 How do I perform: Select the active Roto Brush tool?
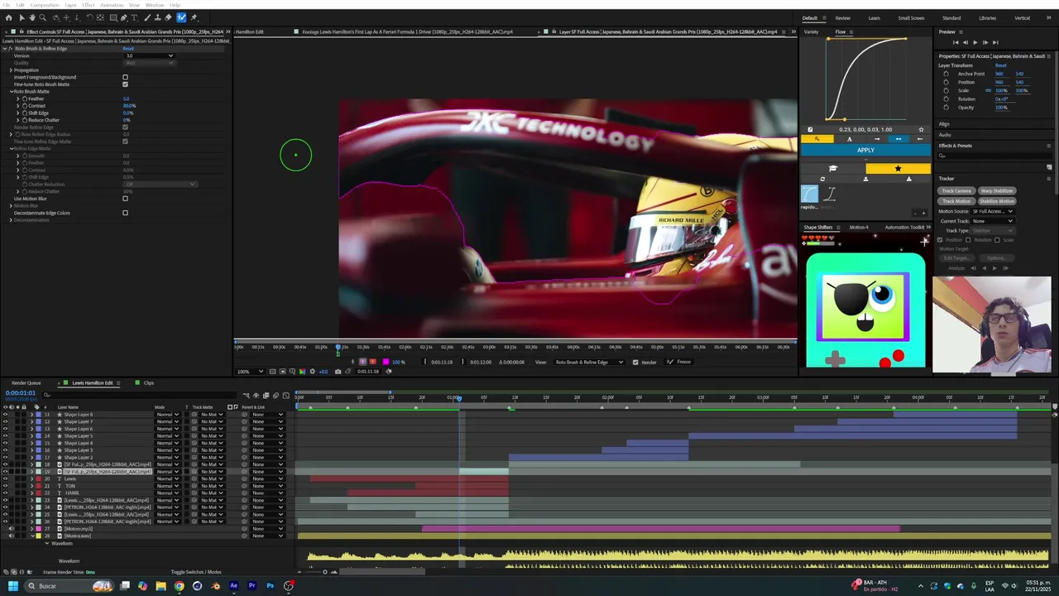[x=181, y=17]
